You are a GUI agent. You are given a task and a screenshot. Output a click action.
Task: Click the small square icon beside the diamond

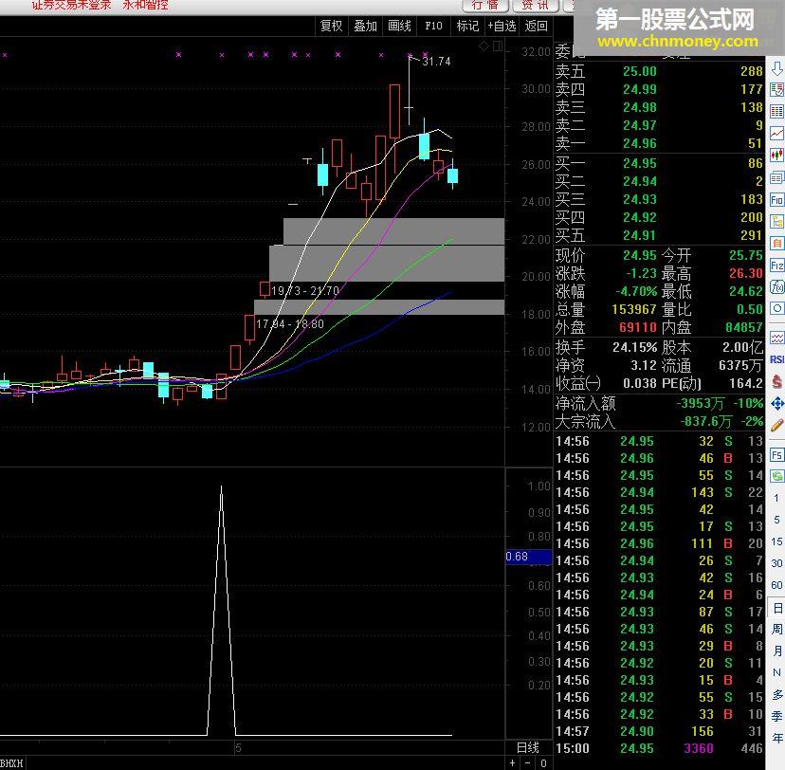[497, 46]
